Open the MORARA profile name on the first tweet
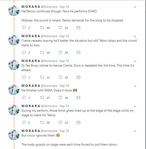 pos(31,7)
